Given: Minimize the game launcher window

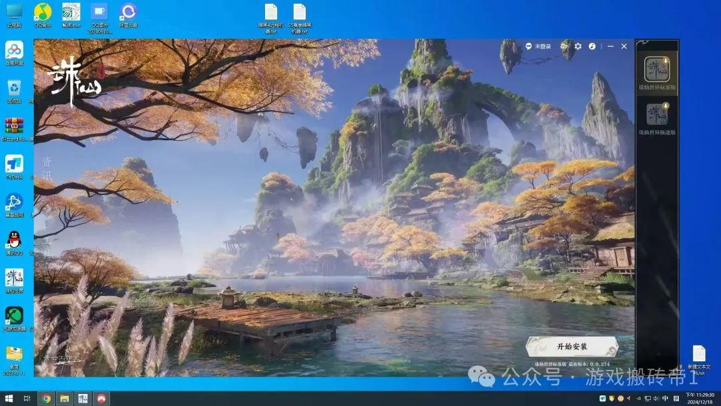Looking at the screenshot, I should point(610,47).
